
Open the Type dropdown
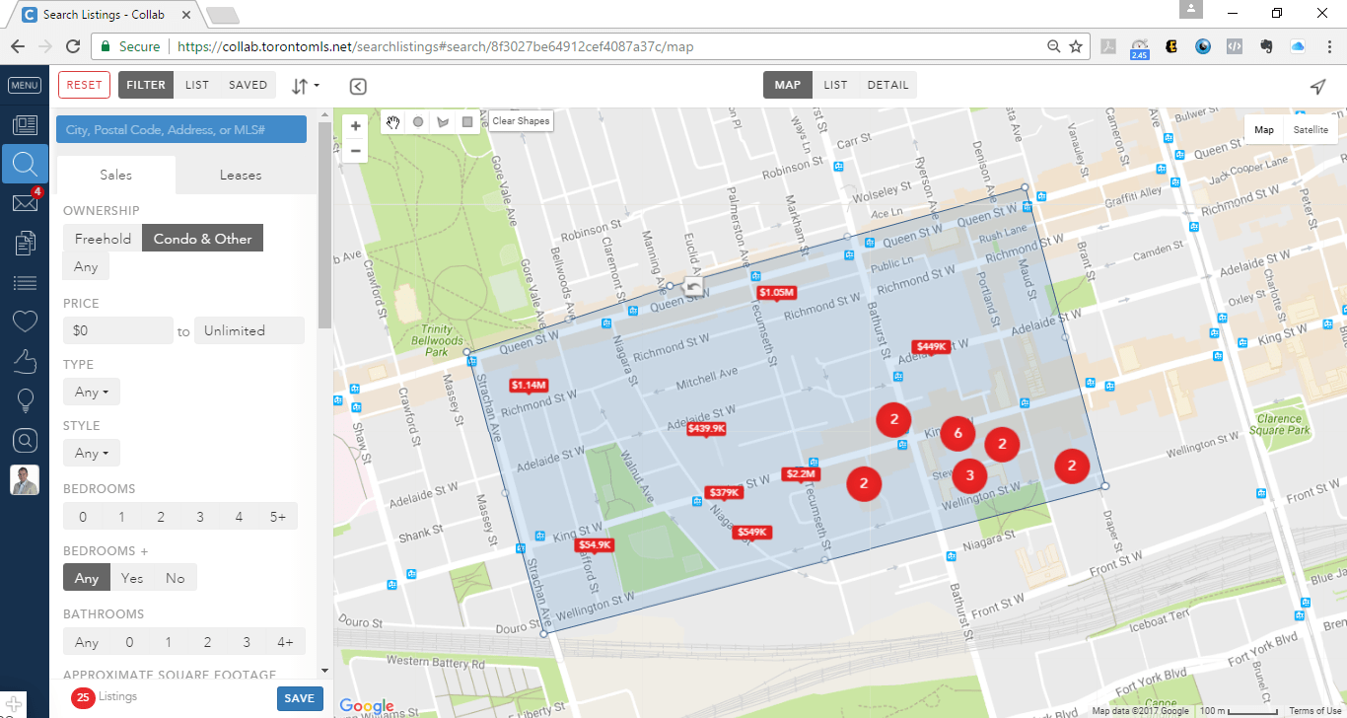[x=92, y=392]
